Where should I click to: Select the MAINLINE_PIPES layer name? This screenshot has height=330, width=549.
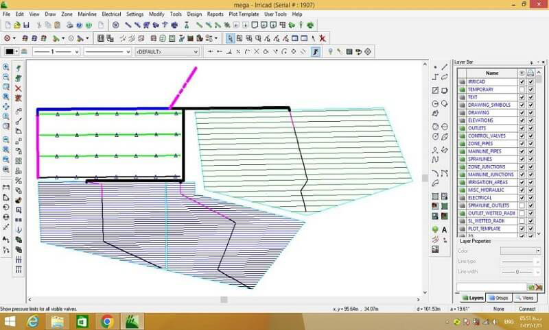[x=484, y=151]
